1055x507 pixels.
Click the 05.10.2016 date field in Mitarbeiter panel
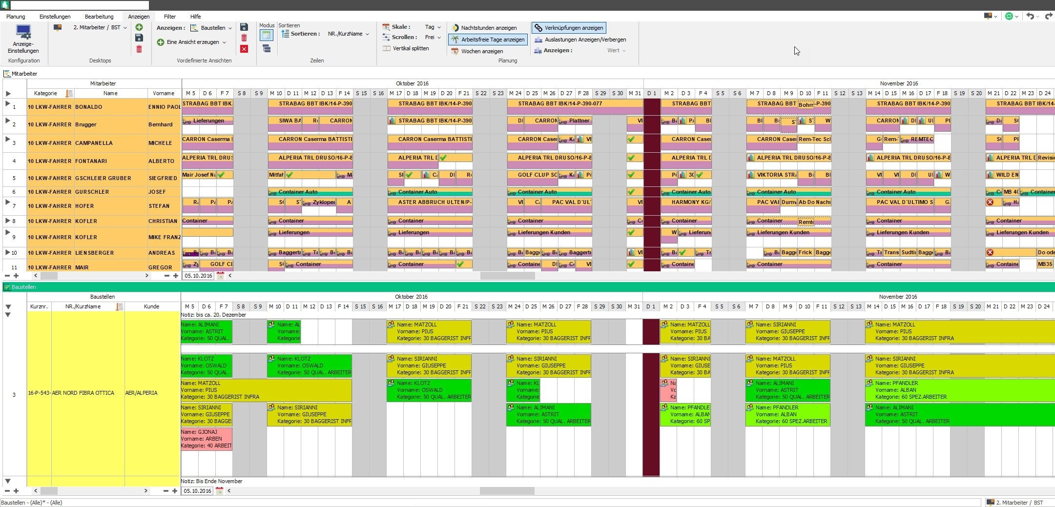(198, 276)
